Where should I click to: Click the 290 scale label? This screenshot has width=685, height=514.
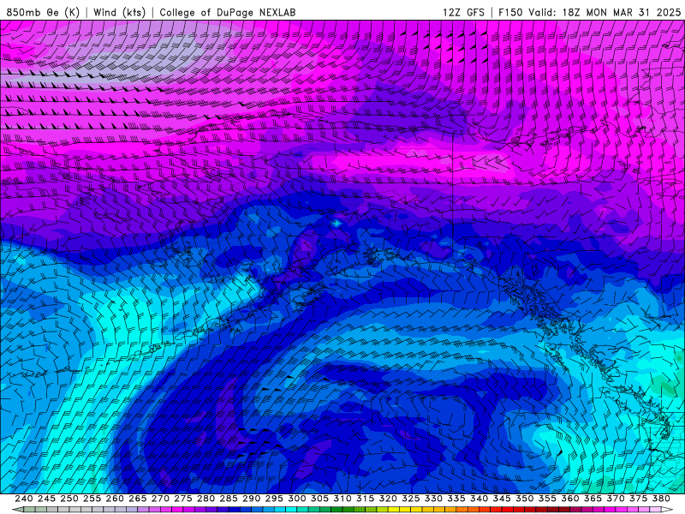pos(251,499)
